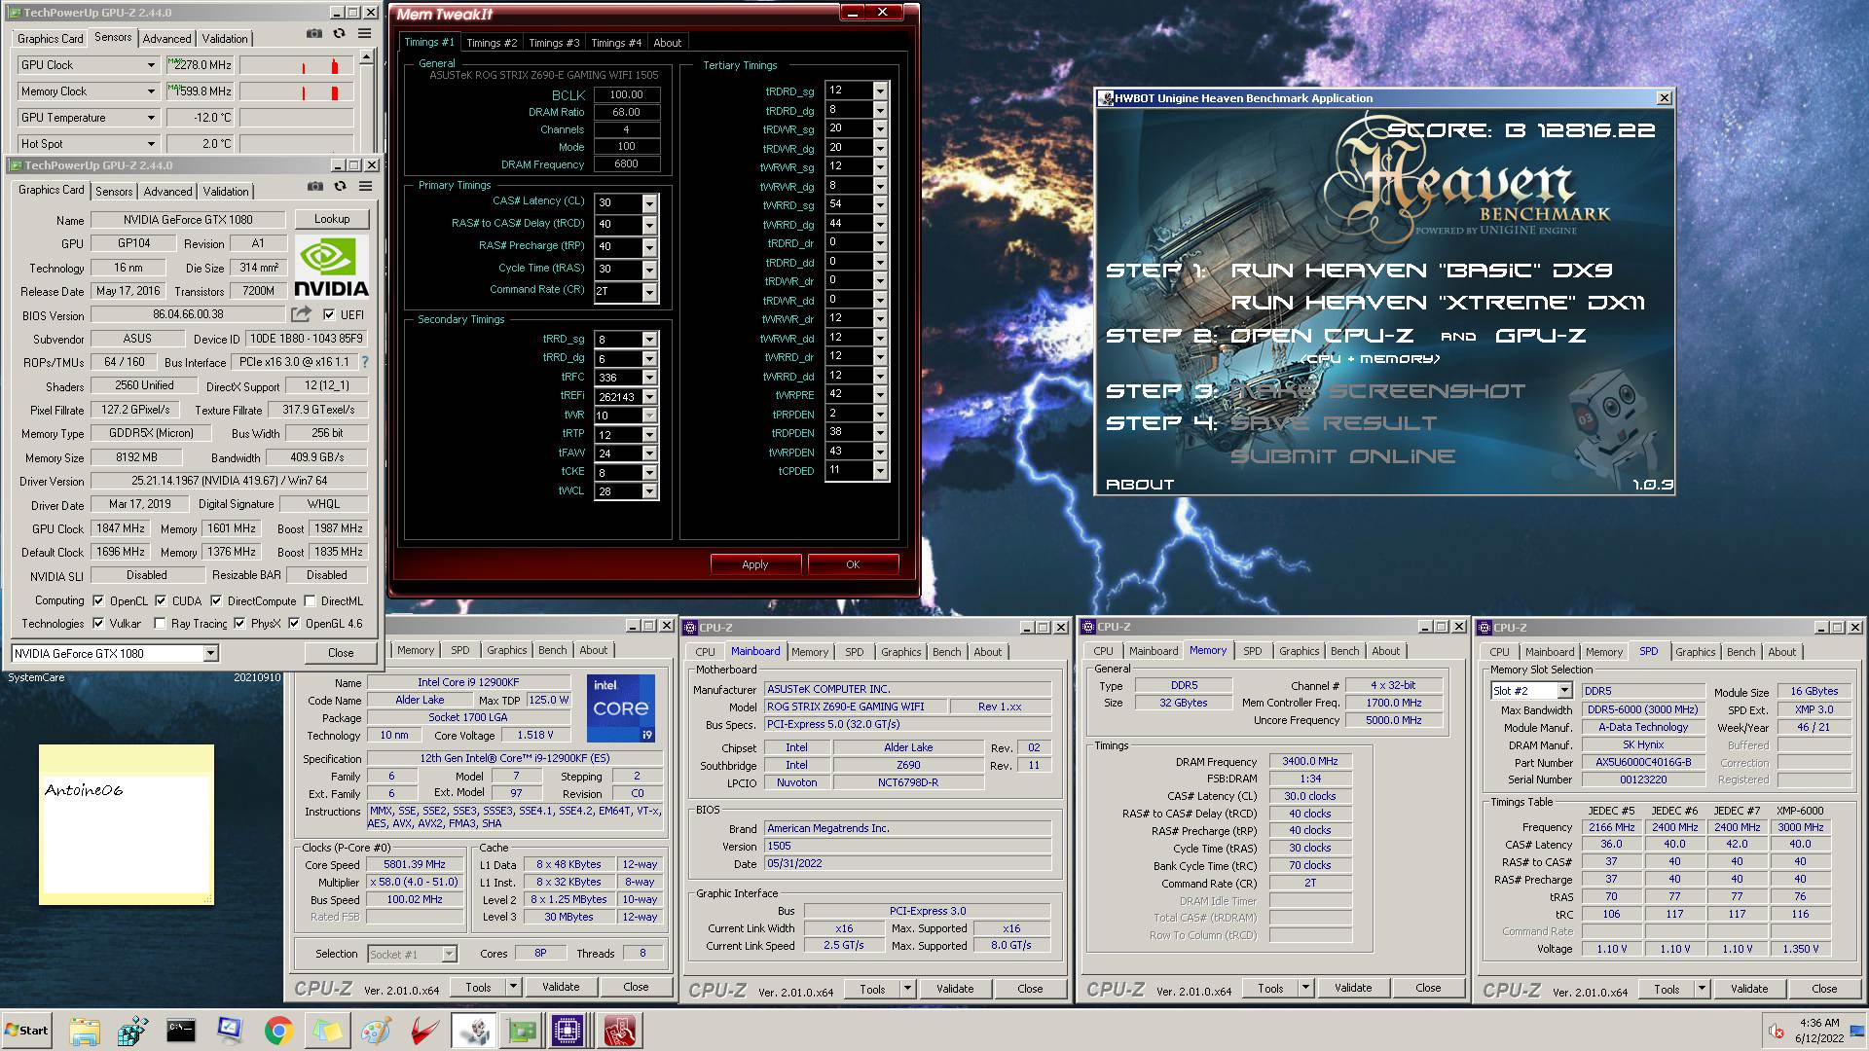Screen dimensions: 1869x1051
Task: Click camera icon in GPU-Z Graphics Card window
Action: 314,186
